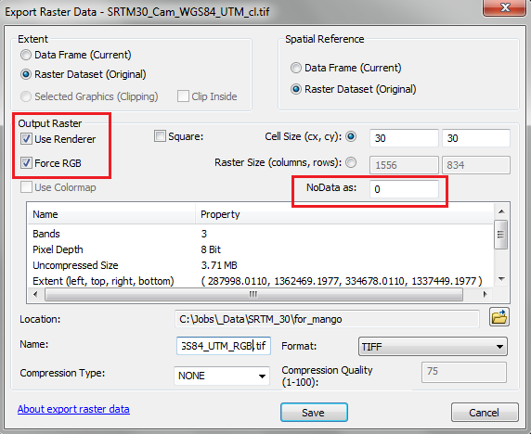Click the properties list down scroll arrow
Screen dimensions: 531x434
501,279
